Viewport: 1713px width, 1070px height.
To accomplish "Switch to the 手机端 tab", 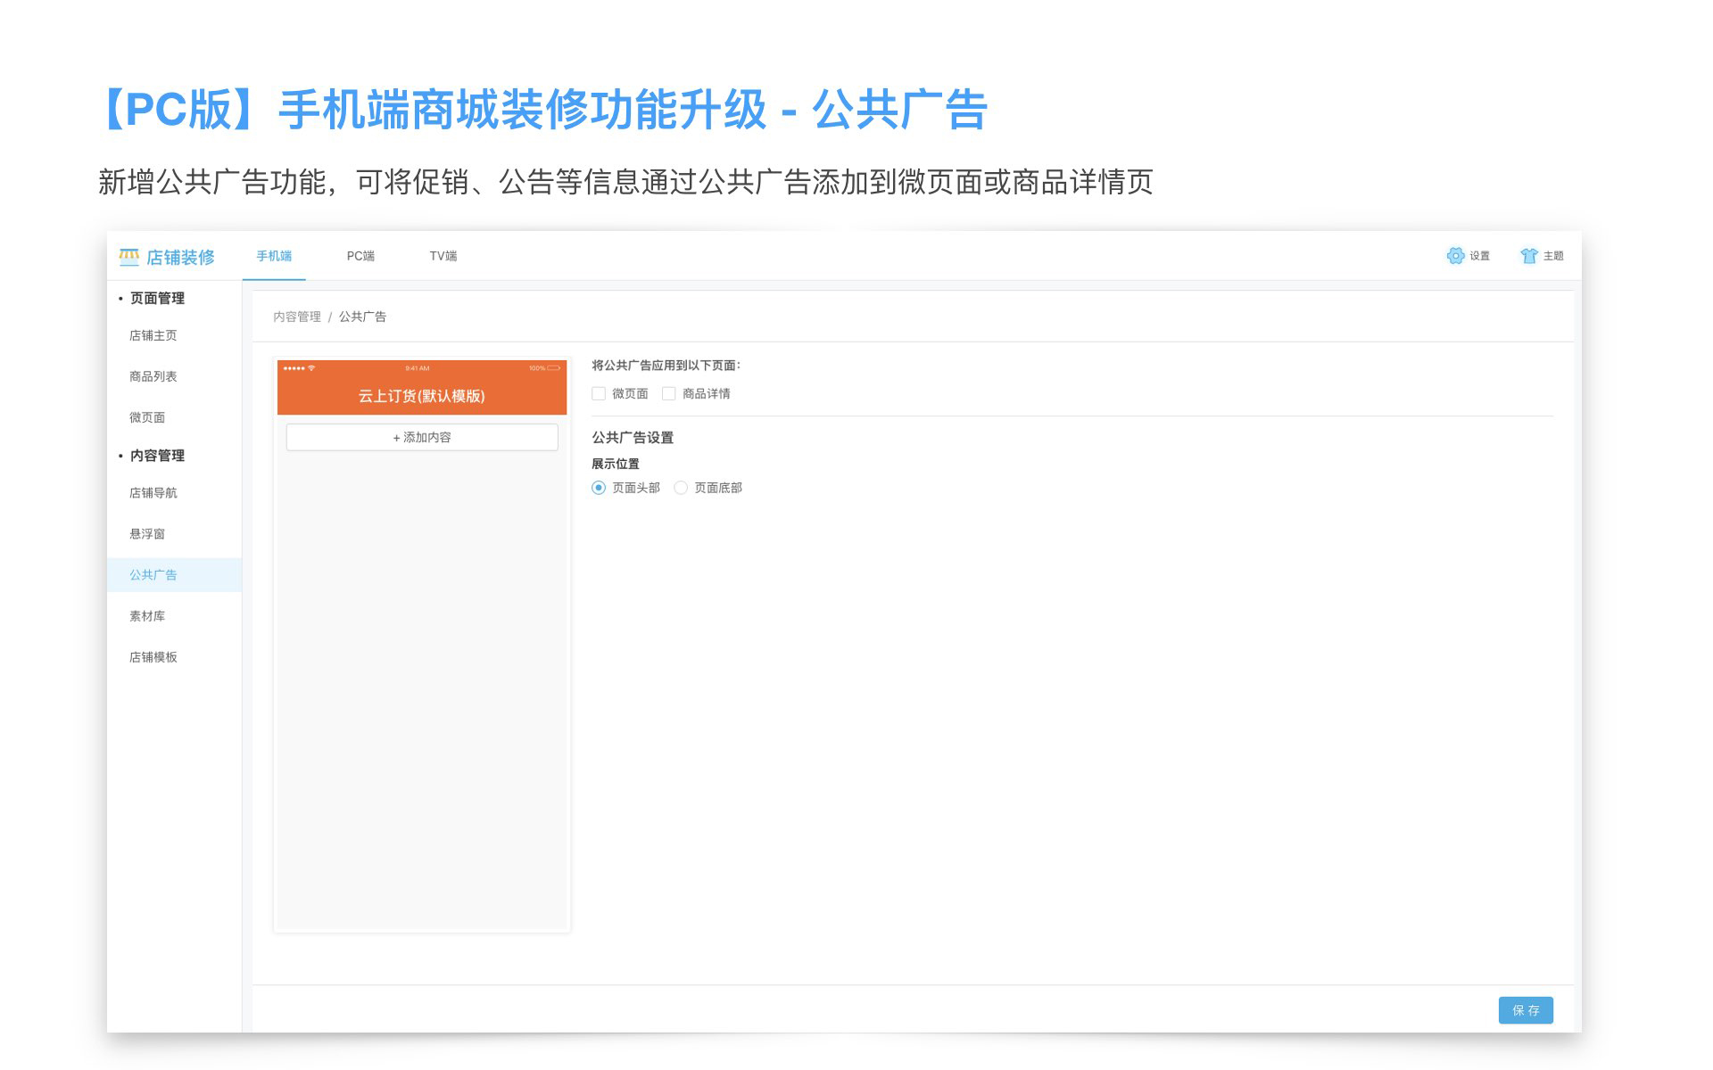I will (274, 256).
